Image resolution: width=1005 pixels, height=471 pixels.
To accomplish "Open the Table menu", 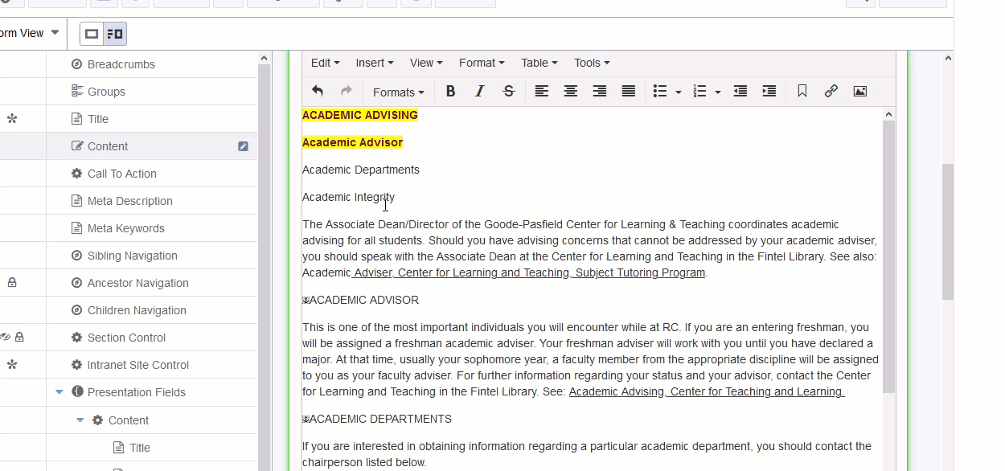I will point(539,63).
